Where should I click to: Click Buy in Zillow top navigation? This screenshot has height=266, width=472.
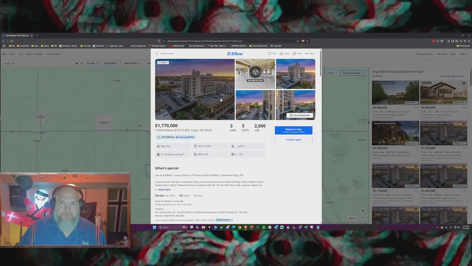(4, 54)
